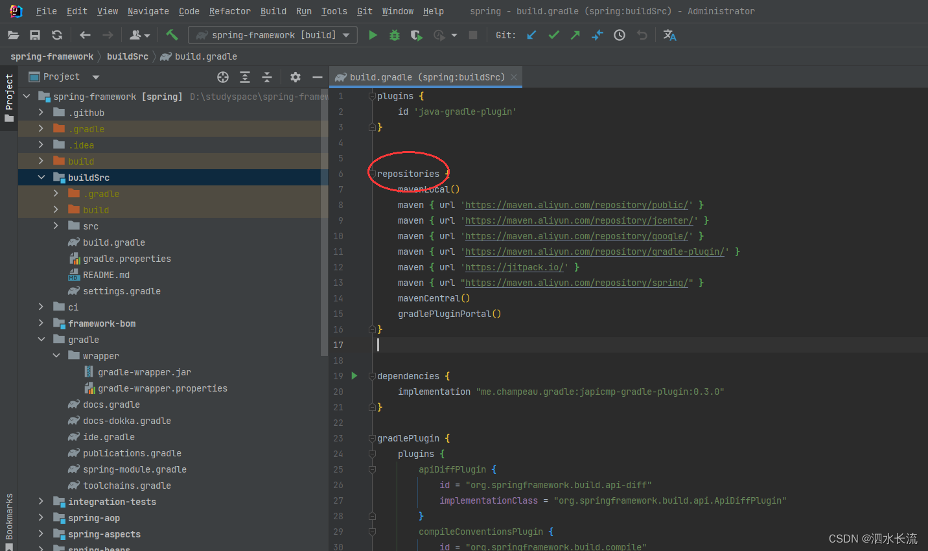Navigate back with the left arrow icon
The width and height of the screenshot is (928, 551).
click(x=85, y=35)
